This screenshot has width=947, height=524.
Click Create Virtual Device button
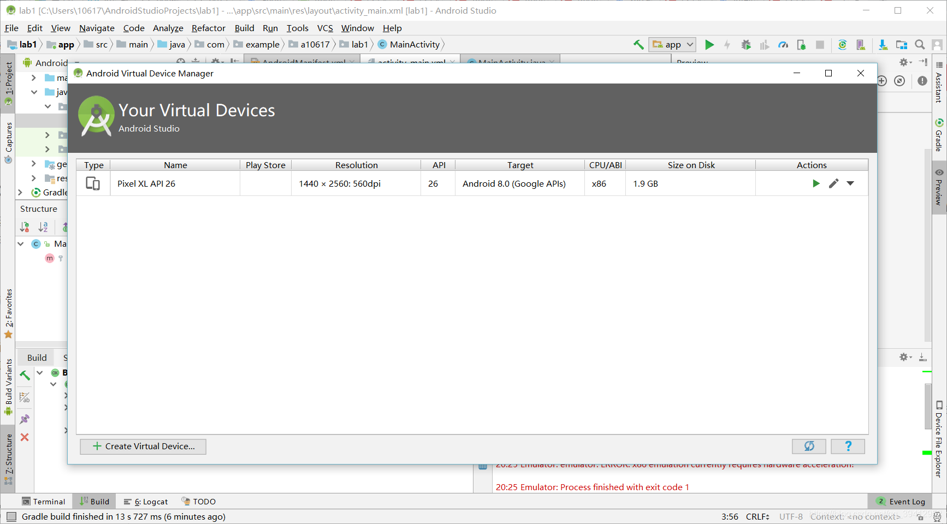143,446
